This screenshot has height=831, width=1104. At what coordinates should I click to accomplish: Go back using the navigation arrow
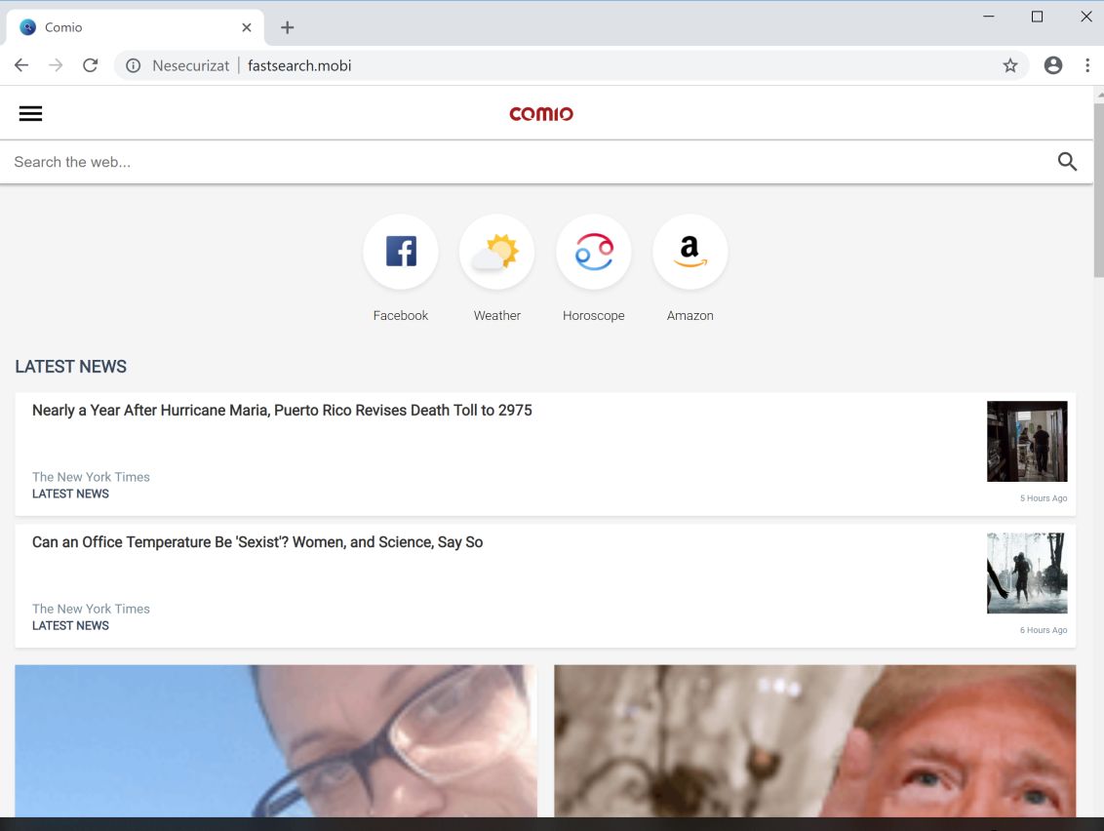pos(20,64)
